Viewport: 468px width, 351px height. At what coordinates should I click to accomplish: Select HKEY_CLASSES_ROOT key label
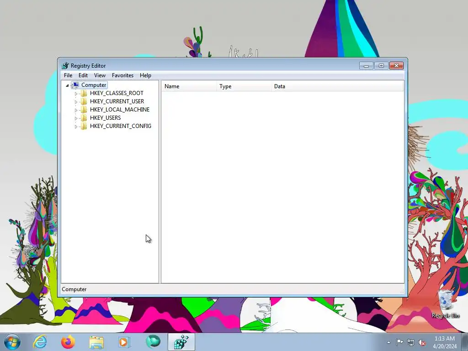point(117,93)
